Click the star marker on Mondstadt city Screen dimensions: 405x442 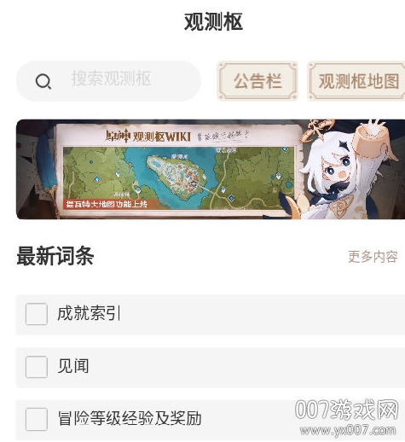tap(194, 184)
